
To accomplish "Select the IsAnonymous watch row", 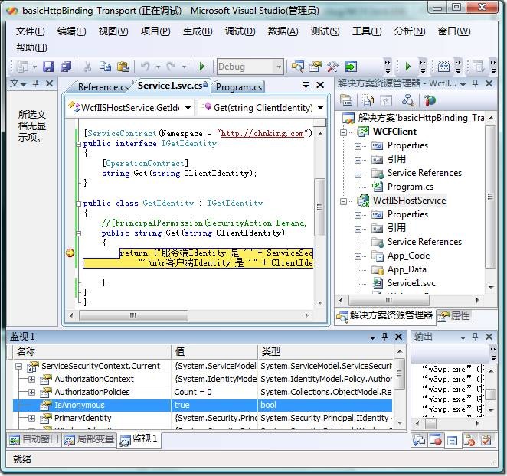I will click(x=202, y=406).
